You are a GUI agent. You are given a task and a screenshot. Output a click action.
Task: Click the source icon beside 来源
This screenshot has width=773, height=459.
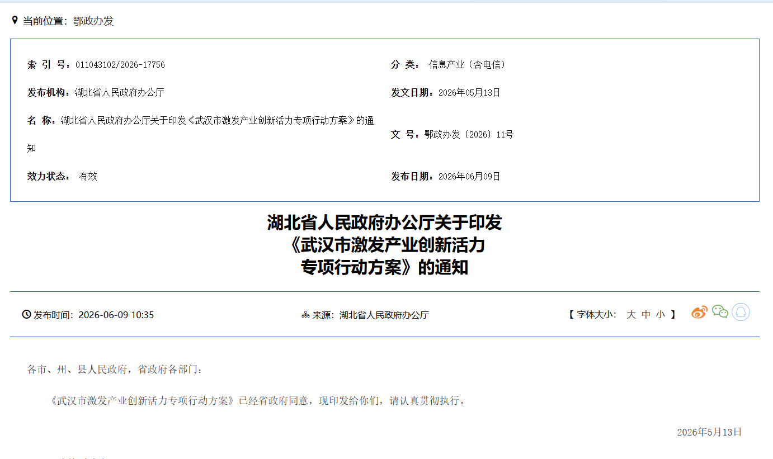[x=305, y=315]
